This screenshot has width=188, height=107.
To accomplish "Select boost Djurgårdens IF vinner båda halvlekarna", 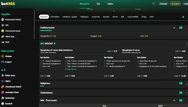I will tap(79, 51).
